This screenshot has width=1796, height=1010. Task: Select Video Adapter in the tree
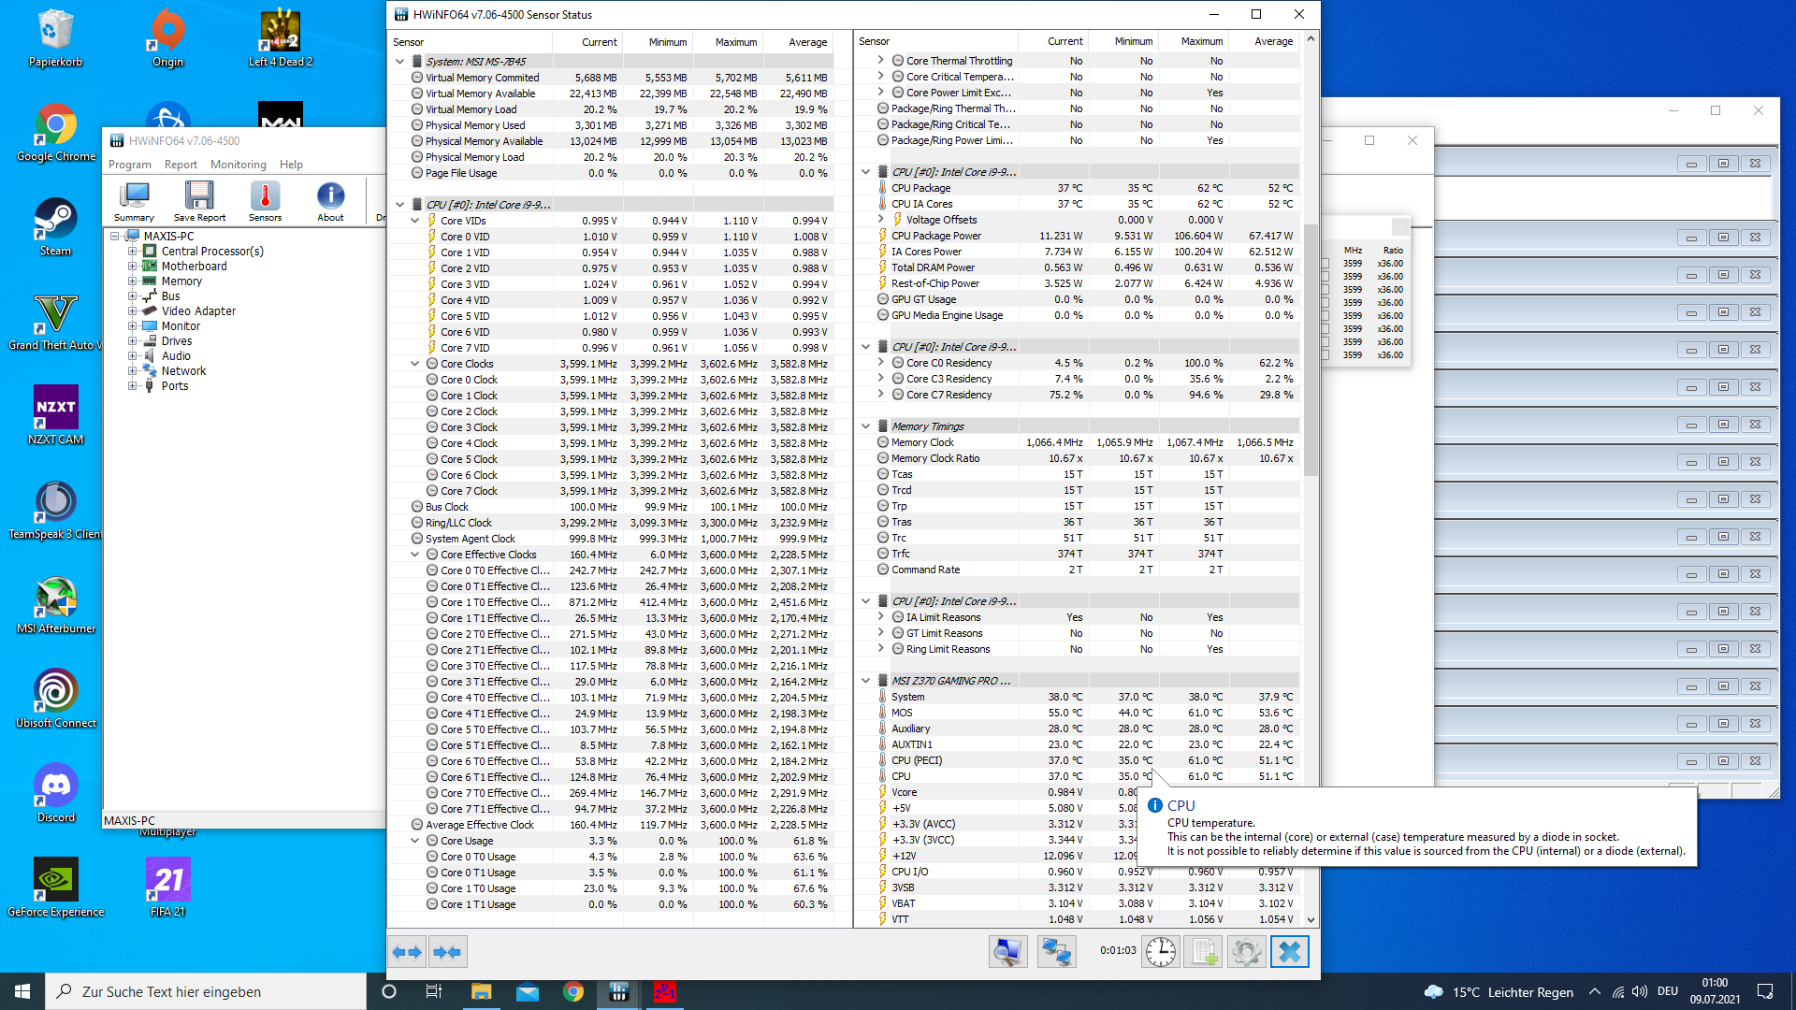coord(198,311)
